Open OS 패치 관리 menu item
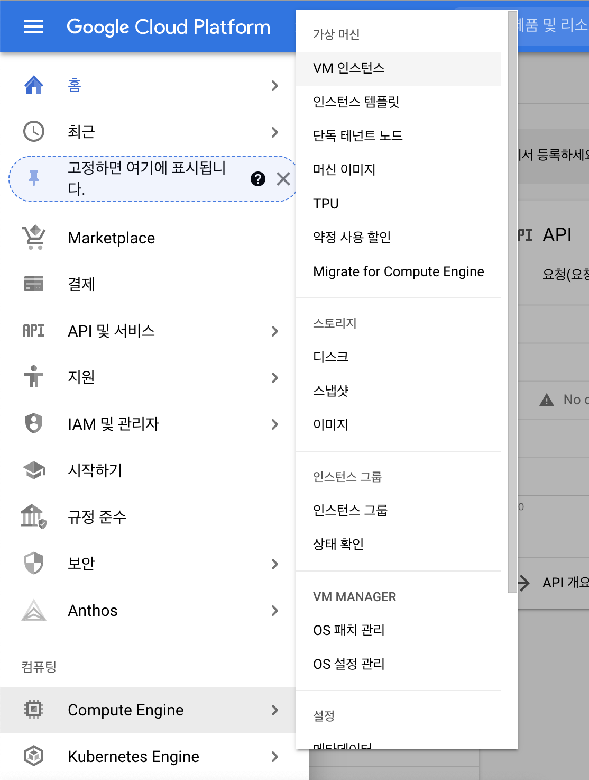This screenshot has width=589, height=780. [399, 630]
